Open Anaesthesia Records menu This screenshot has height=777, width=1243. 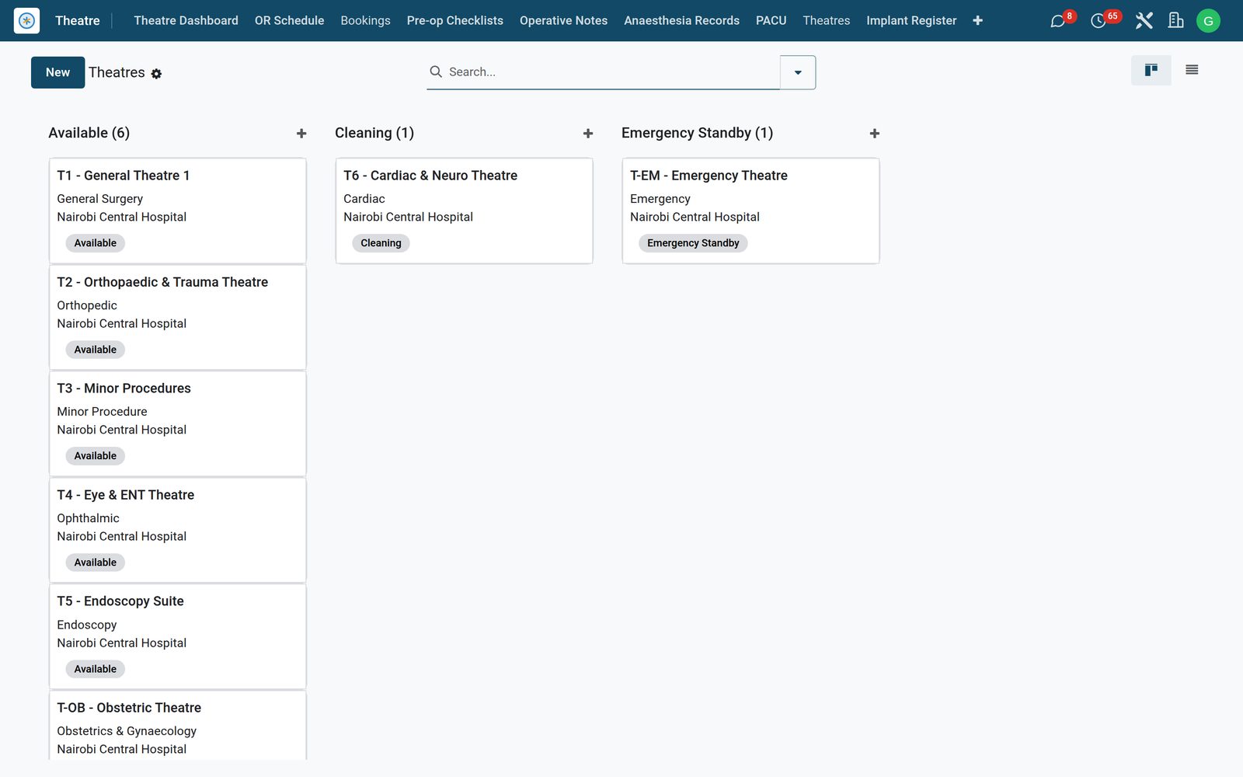[681, 20]
